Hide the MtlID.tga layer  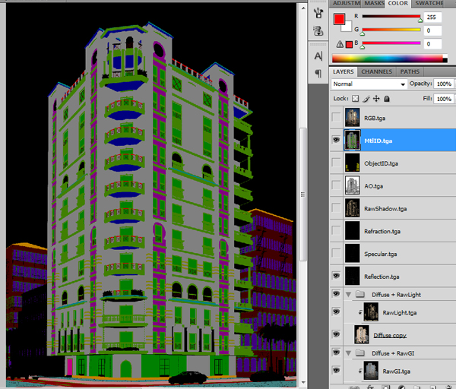[x=336, y=140]
